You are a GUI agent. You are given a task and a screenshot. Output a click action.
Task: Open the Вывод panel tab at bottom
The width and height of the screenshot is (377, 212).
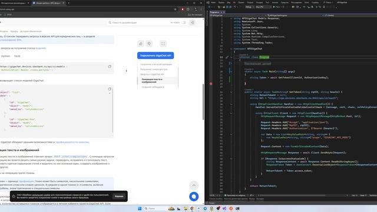(x=252, y=199)
